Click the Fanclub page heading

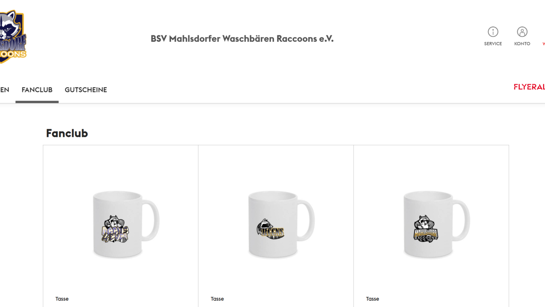tap(67, 133)
